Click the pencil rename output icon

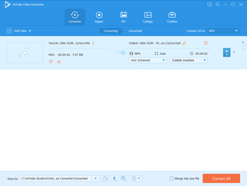click(184, 43)
